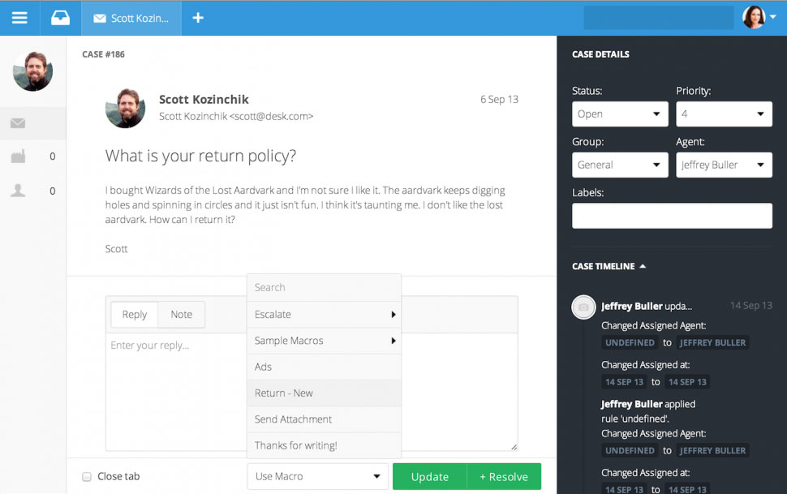Click the macro Search field

pyautogui.click(x=324, y=287)
